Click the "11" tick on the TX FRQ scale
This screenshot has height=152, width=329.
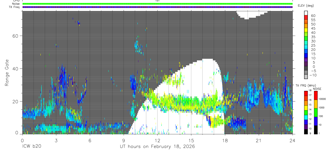(x=310, y=124)
